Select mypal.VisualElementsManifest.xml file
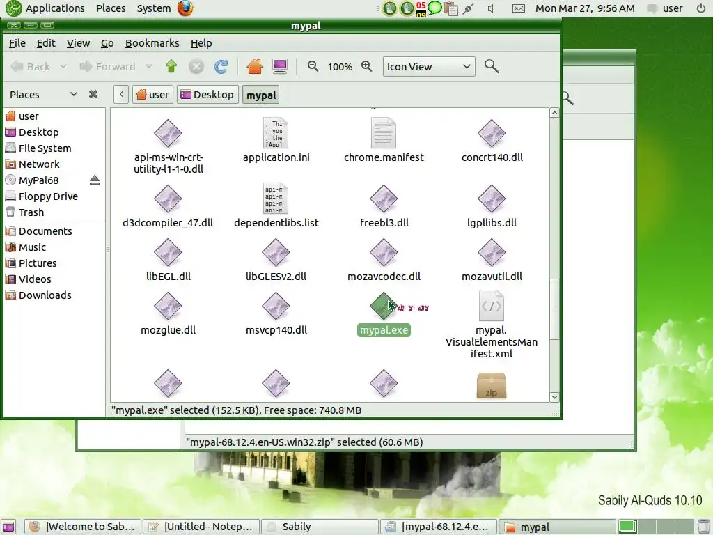The image size is (713, 535). pyautogui.click(x=492, y=325)
